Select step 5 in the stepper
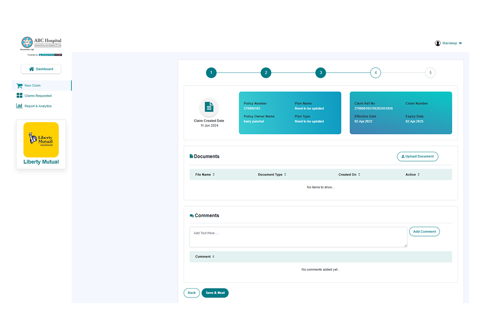The height and width of the screenshot is (331, 482). (x=430, y=73)
